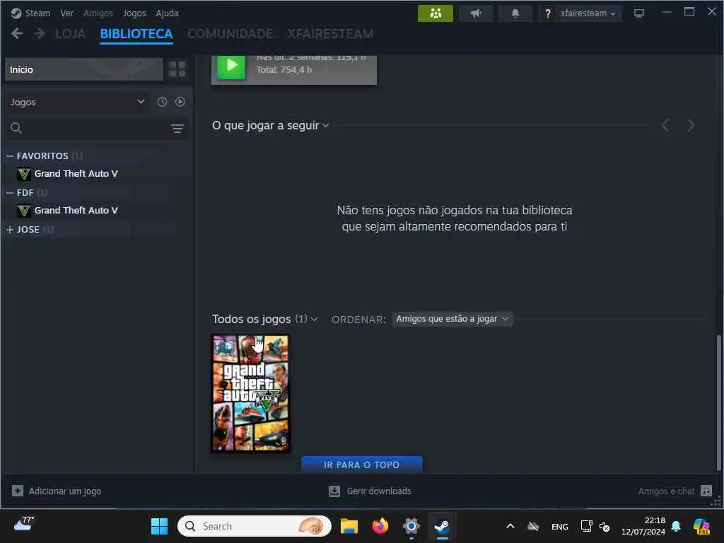Switch to Big Picture mode icon
724x543 pixels.
click(x=639, y=13)
